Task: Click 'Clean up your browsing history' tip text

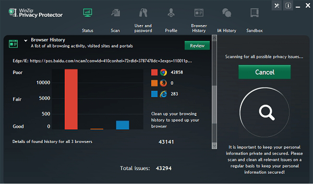Action: pyautogui.click(x=175, y=120)
